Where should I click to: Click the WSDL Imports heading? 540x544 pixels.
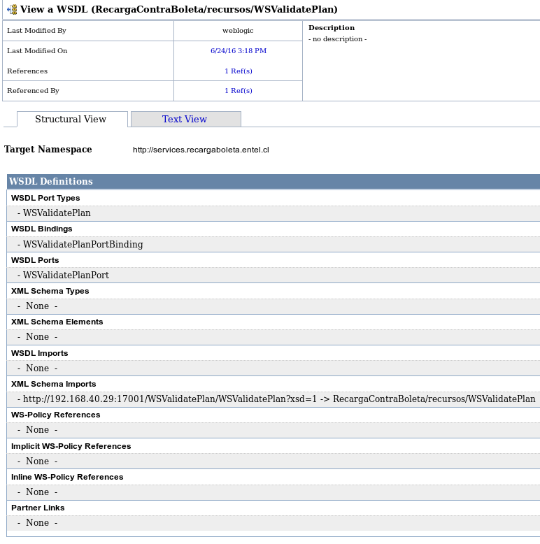[x=40, y=353]
